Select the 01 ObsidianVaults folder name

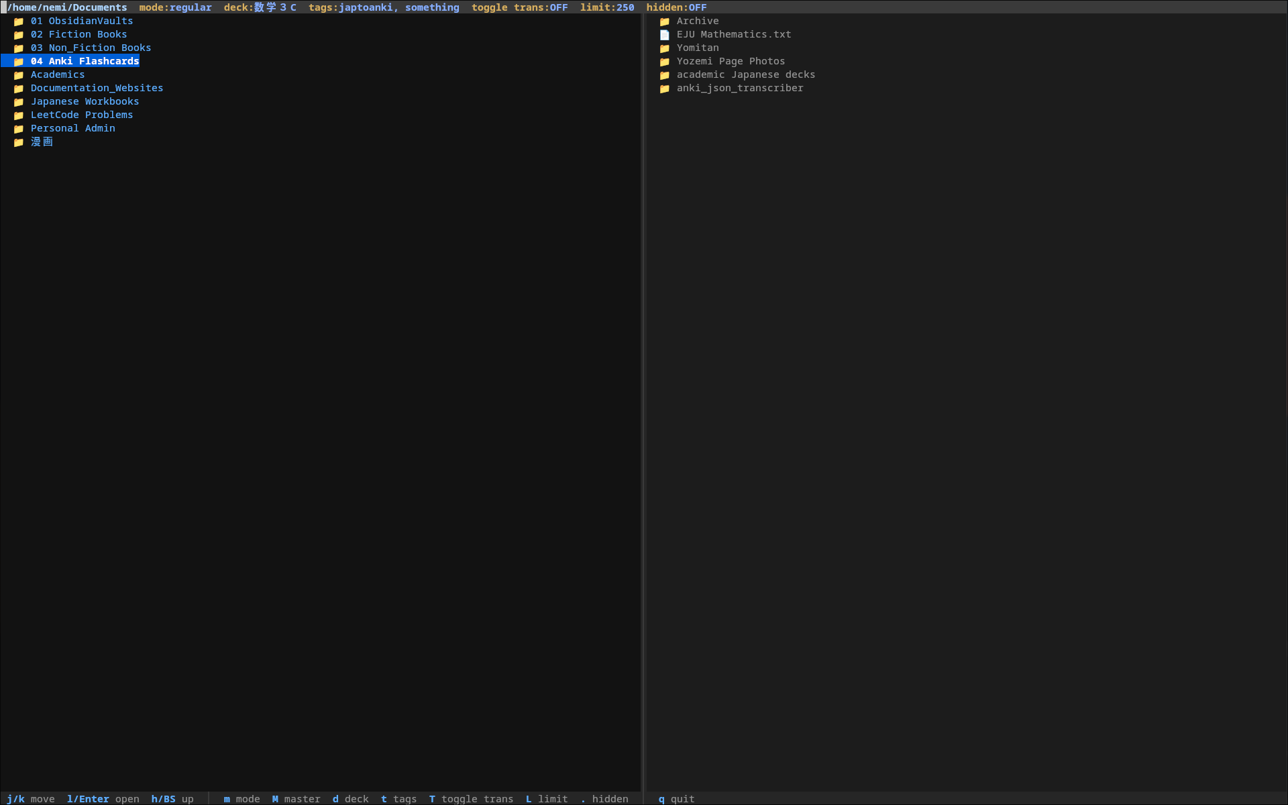[x=82, y=21]
